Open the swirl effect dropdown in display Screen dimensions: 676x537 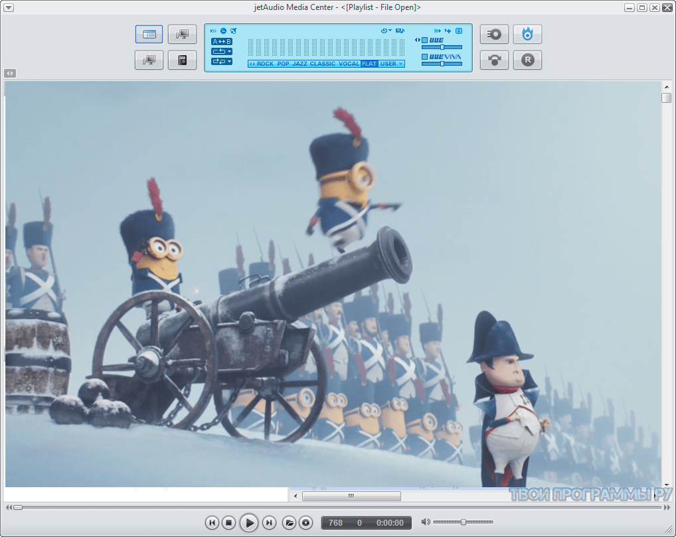click(386, 31)
